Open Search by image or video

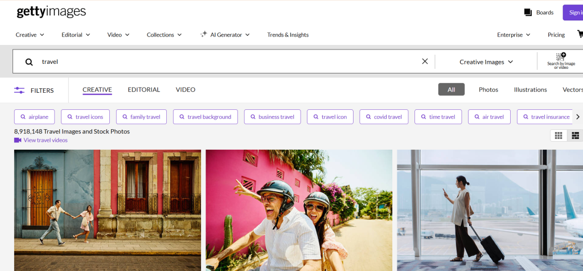click(561, 61)
